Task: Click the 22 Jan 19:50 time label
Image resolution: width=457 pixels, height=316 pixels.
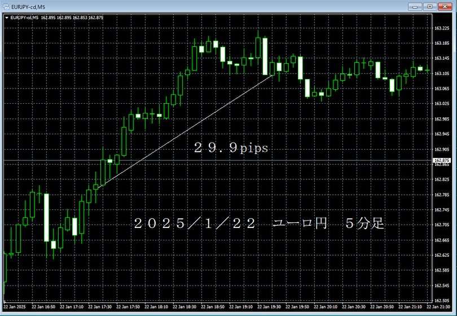Action: [x=297, y=307]
